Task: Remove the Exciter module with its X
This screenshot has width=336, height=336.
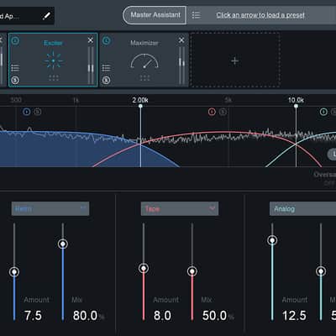Action: pyautogui.click(x=90, y=40)
